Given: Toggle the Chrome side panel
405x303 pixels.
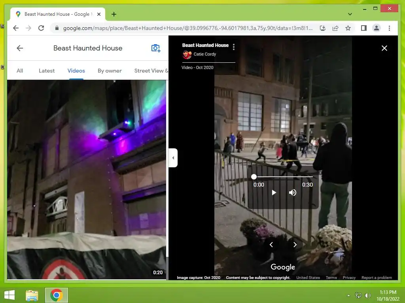Looking at the screenshot, I should (x=364, y=28).
